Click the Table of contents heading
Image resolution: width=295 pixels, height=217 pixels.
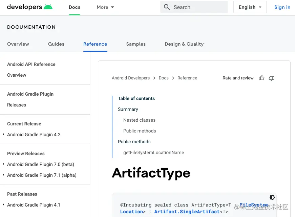point(136,98)
